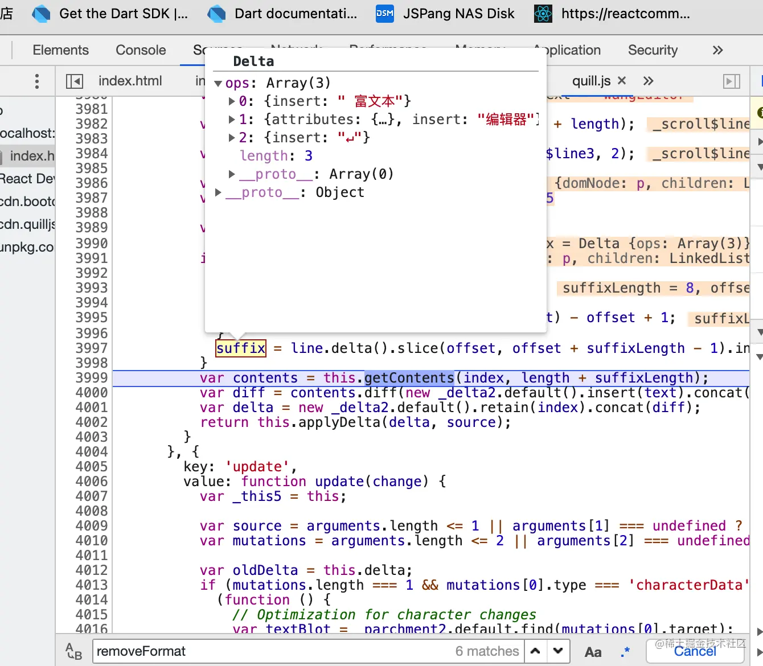Jump to previous search match
This screenshot has width=763, height=666.
pyautogui.click(x=535, y=651)
